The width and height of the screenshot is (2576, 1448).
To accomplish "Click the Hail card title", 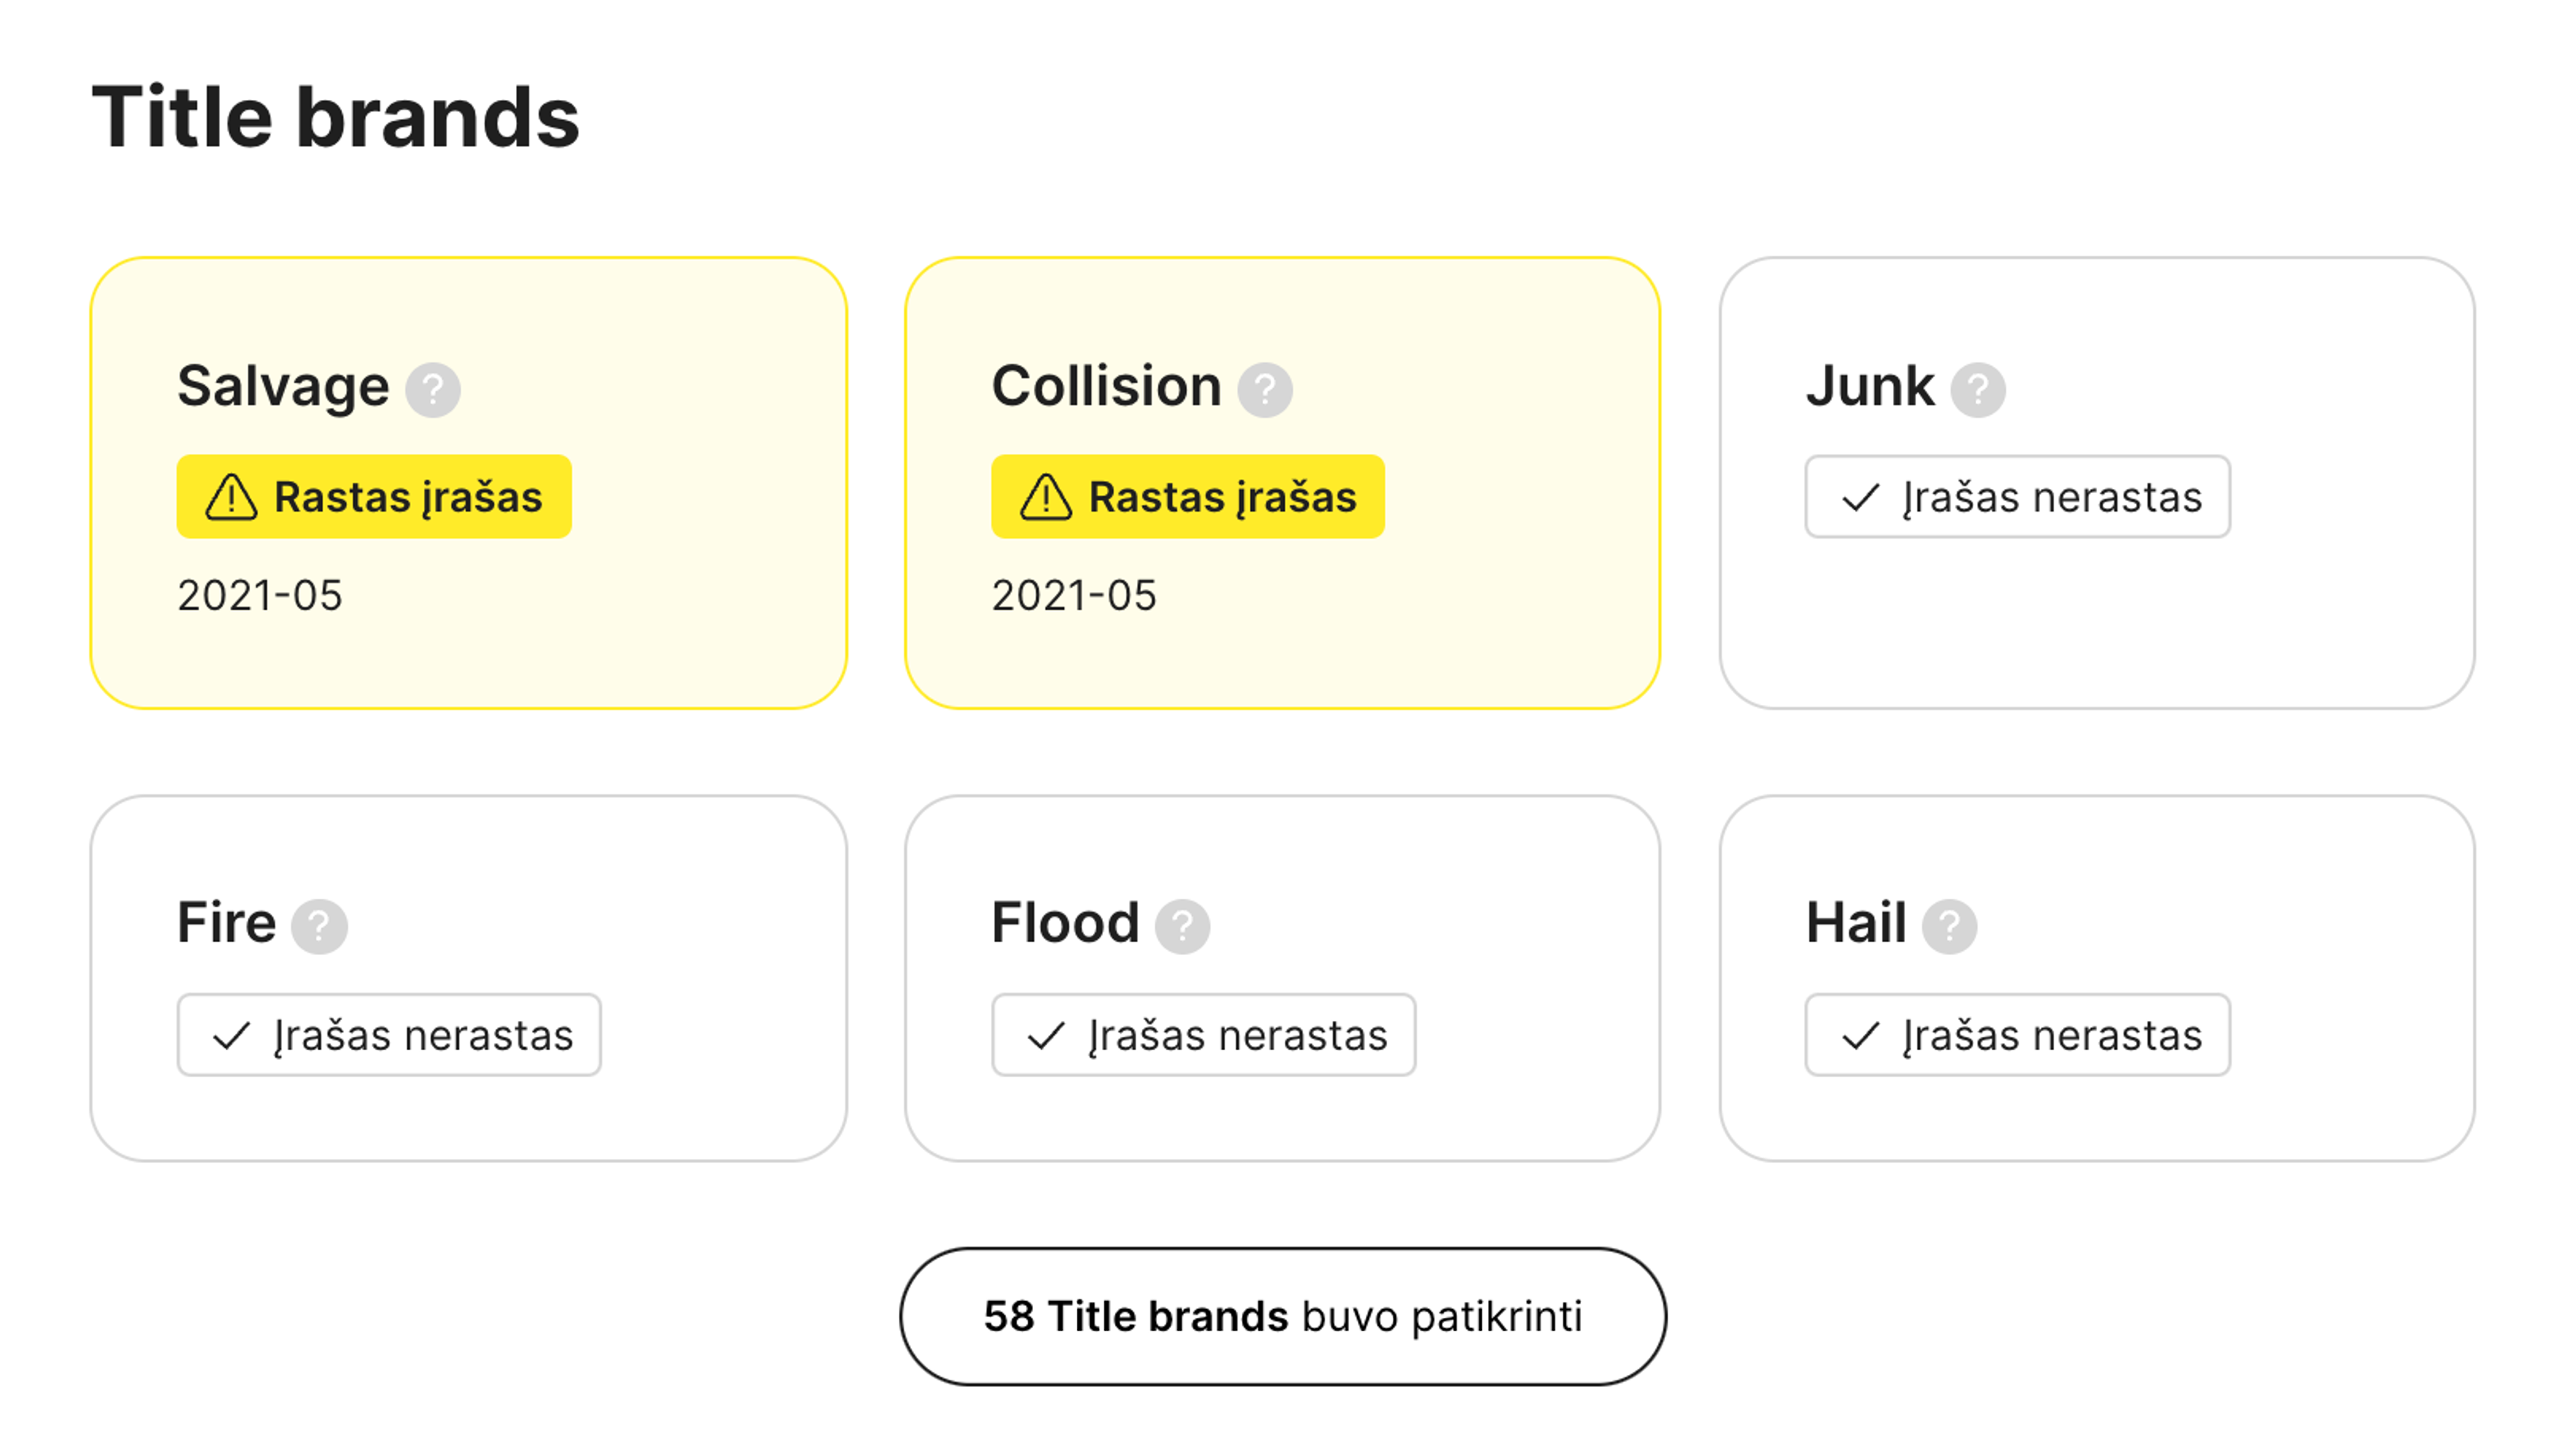I will (1855, 922).
